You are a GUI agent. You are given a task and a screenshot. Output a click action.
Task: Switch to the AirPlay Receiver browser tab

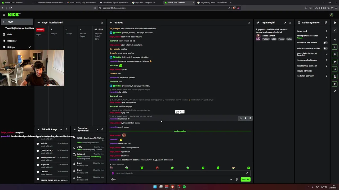[x=49, y=3]
